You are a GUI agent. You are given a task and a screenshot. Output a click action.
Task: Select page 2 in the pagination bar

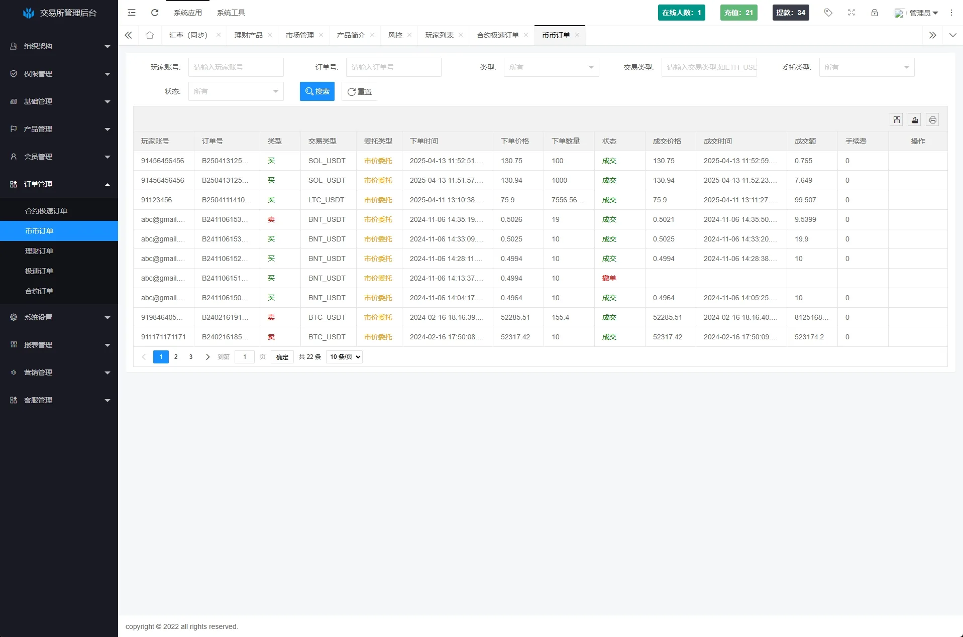(x=176, y=357)
